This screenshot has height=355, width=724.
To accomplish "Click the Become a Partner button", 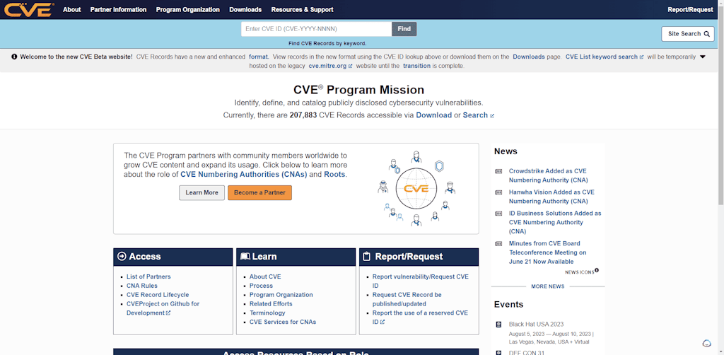I will tap(259, 193).
